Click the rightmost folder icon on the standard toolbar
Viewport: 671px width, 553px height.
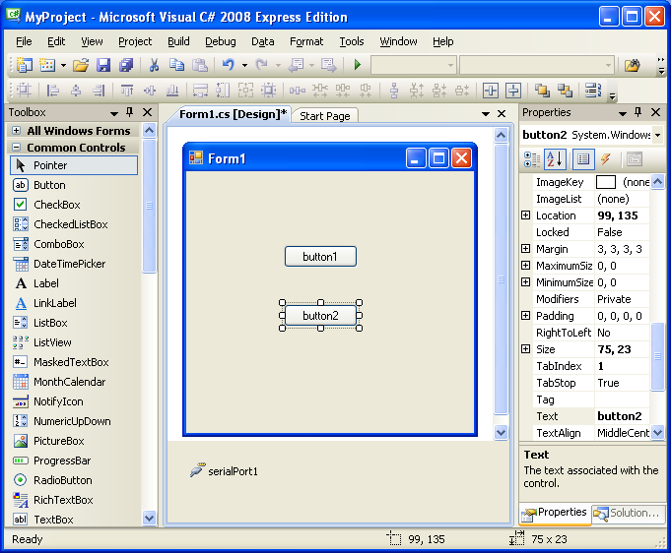[632, 65]
